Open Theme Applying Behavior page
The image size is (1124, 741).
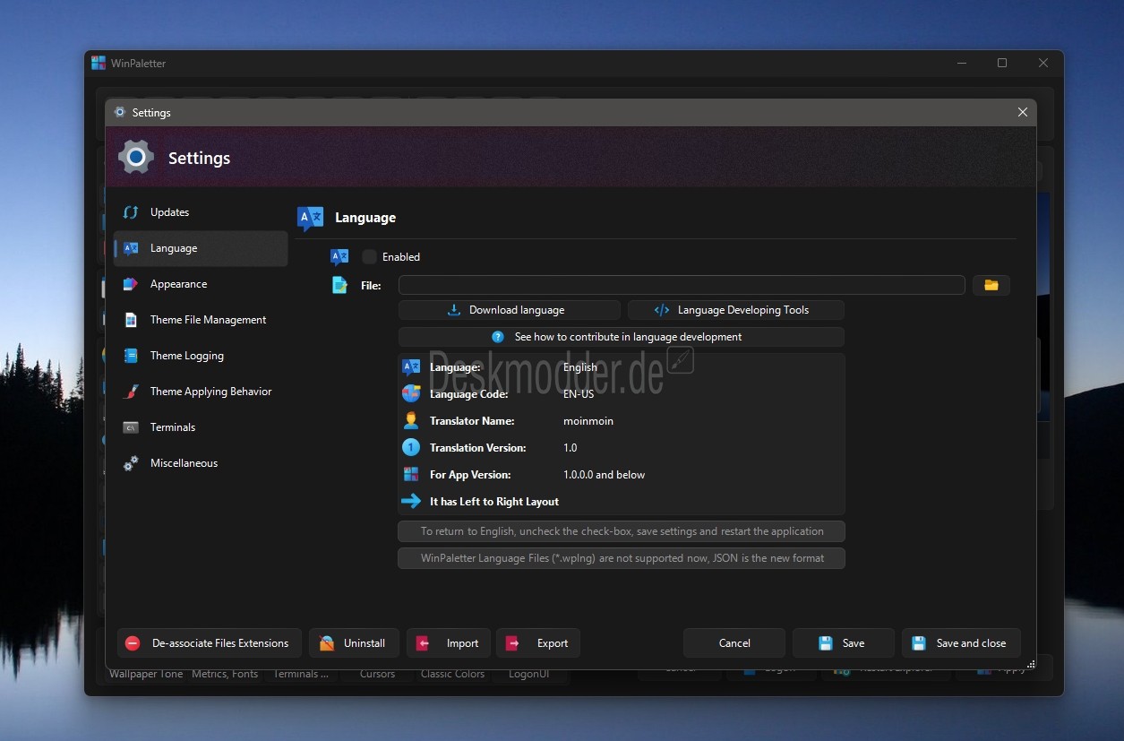tap(201, 392)
